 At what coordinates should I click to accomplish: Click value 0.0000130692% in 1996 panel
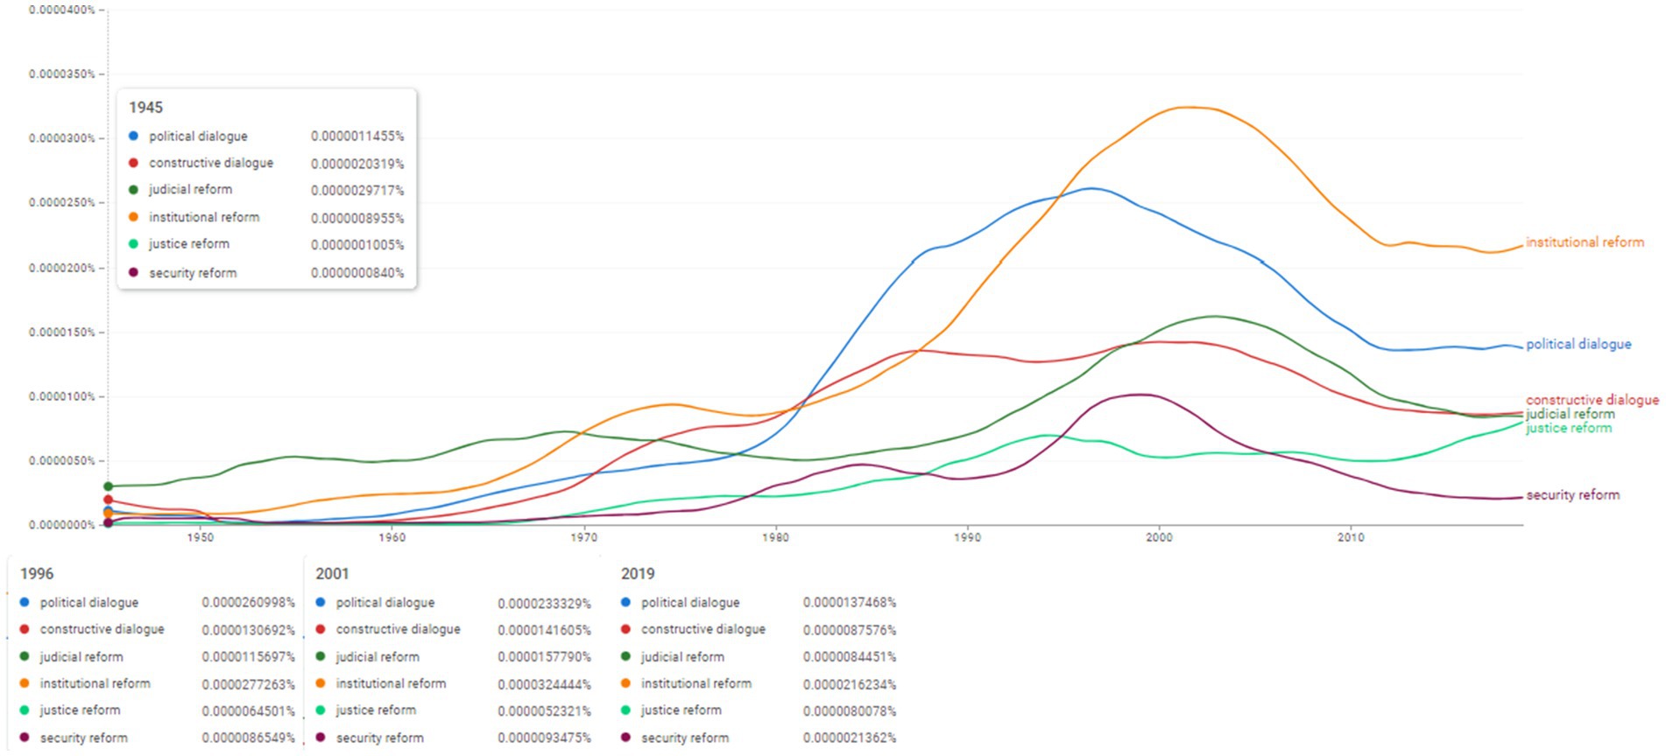[249, 630]
